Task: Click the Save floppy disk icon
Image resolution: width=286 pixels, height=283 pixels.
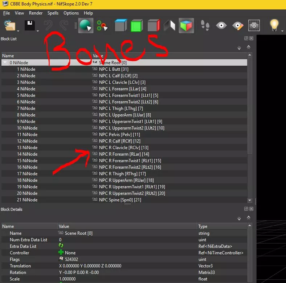Action: [x=30, y=25]
